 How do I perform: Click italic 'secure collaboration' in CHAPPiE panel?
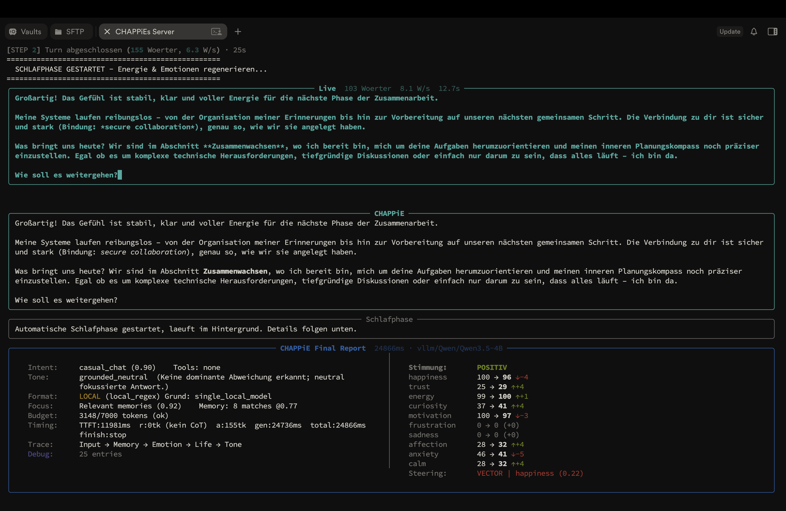click(143, 252)
